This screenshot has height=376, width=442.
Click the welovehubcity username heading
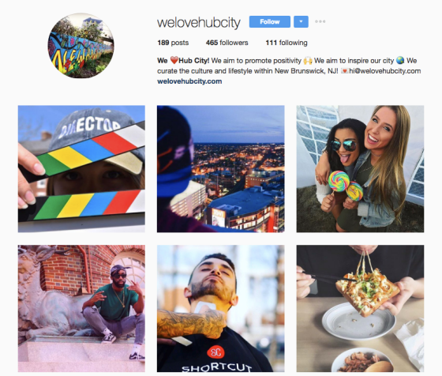199,22
